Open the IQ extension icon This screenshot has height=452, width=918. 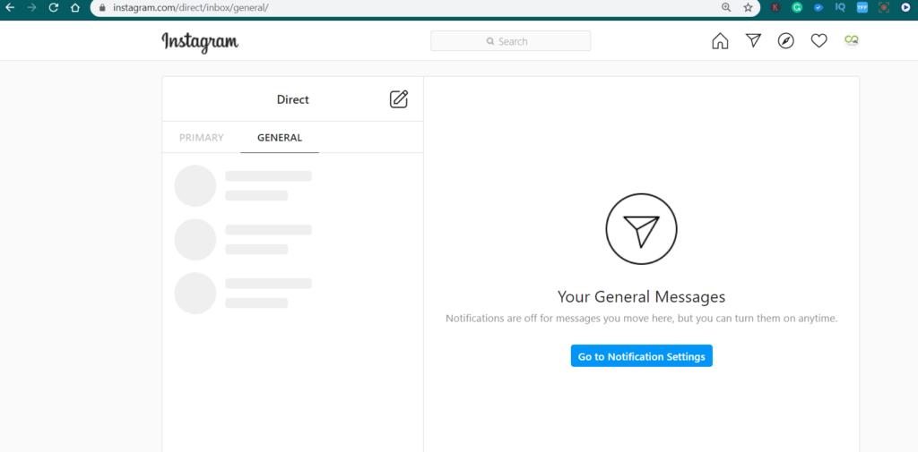coord(840,7)
